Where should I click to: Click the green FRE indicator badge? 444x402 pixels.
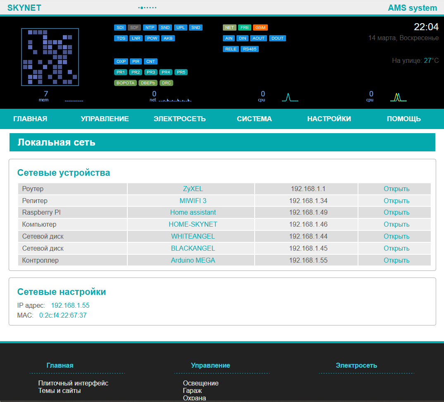(x=245, y=28)
